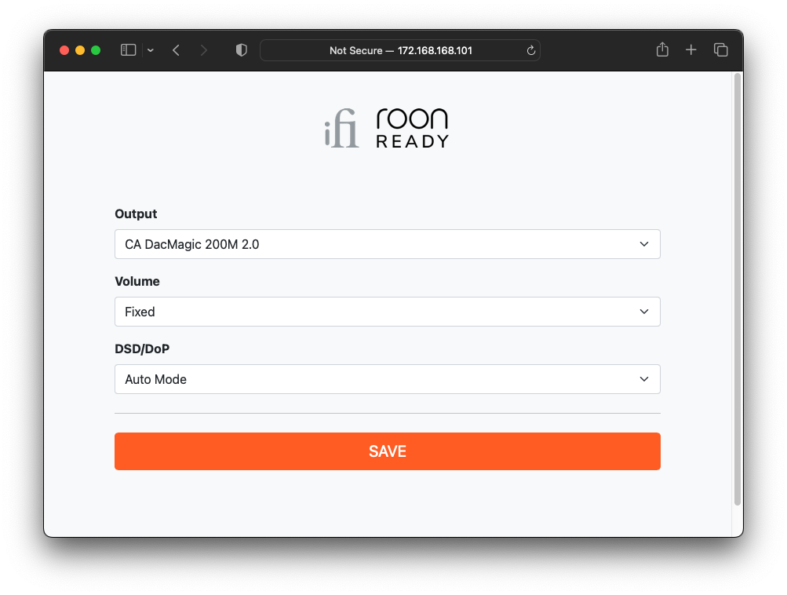Viewport: 787px width, 595px height.
Task: Open the Share icon in toolbar
Action: 662,49
